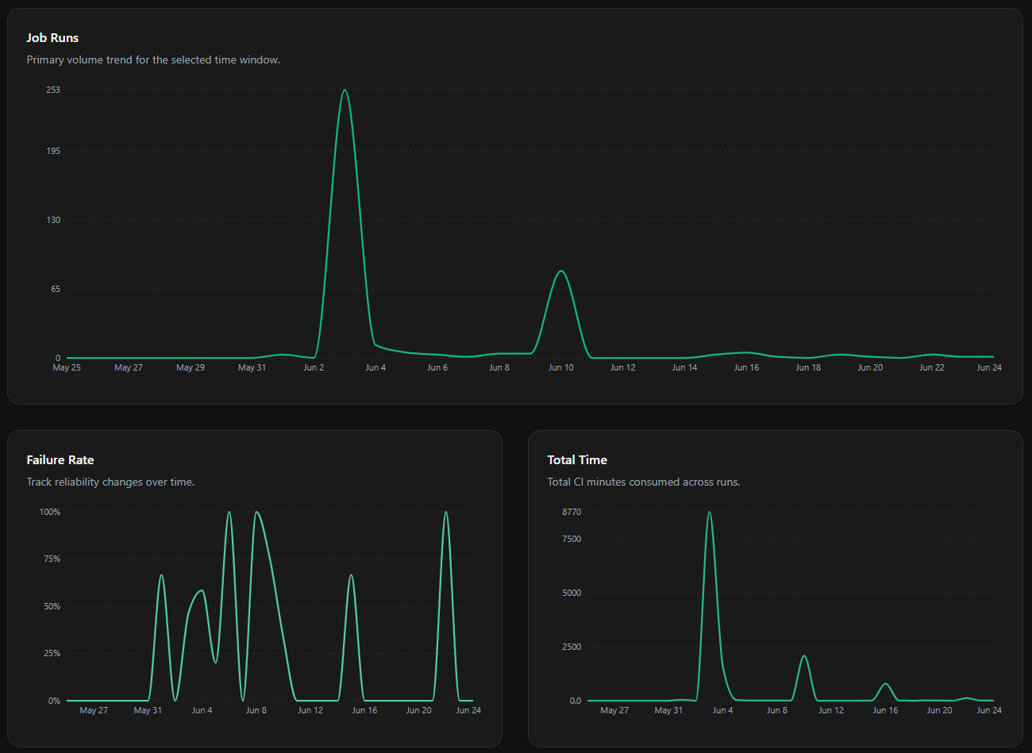
Task: Click May 31 label in Total Time chart
Action: 668,710
